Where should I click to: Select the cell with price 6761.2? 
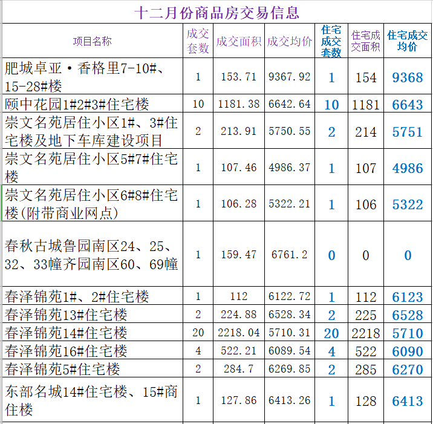point(290,255)
